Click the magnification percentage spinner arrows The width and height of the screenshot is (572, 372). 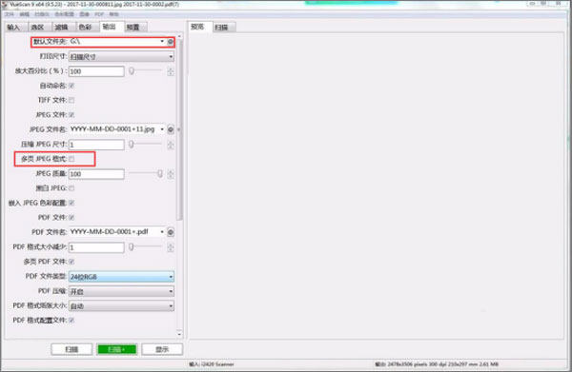click(171, 71)
